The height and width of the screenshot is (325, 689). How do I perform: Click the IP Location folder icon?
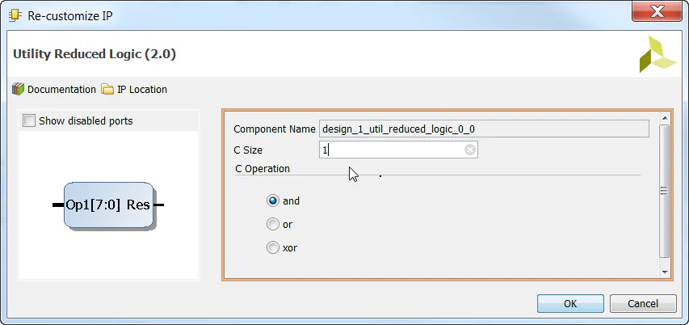107,89
